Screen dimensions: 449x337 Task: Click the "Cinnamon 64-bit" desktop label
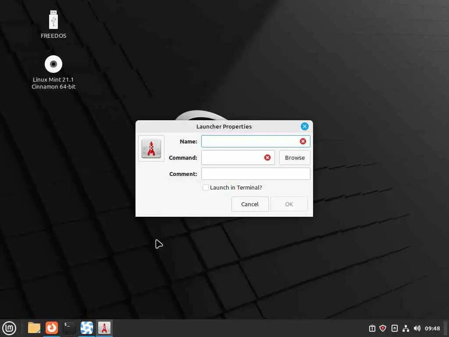pos(53,86)
